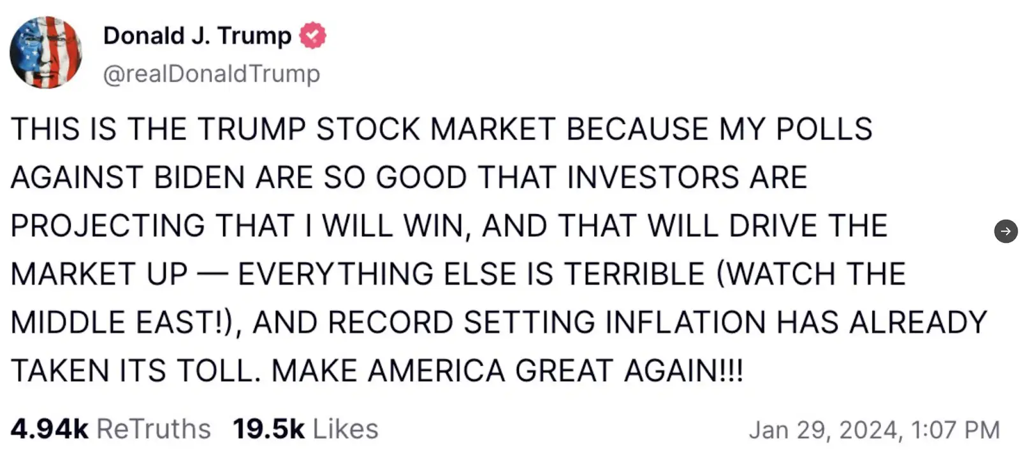1020x462 pixels.
Task: Click the words MIDDLE EAST in post
Action: [x=114, y=322]
